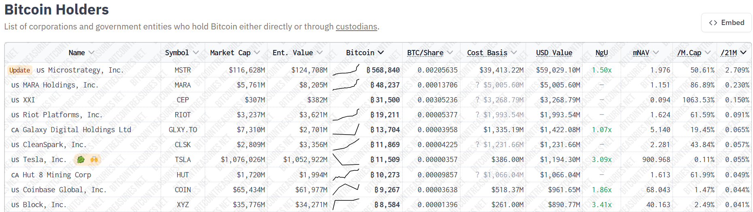Click the Cost Basis column header

click(x=487, y=53)
